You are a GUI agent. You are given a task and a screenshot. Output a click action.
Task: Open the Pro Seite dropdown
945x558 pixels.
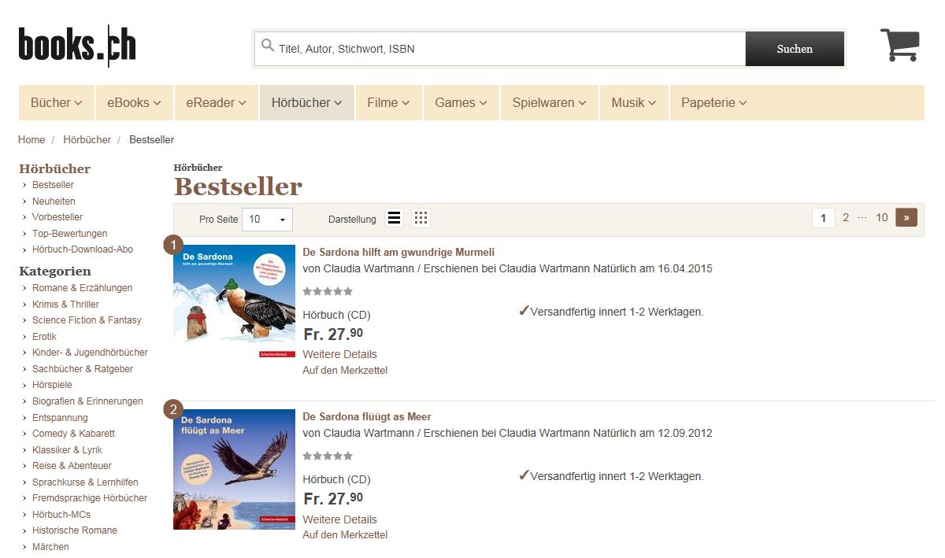pyautogui.click(x=268, y=219)
